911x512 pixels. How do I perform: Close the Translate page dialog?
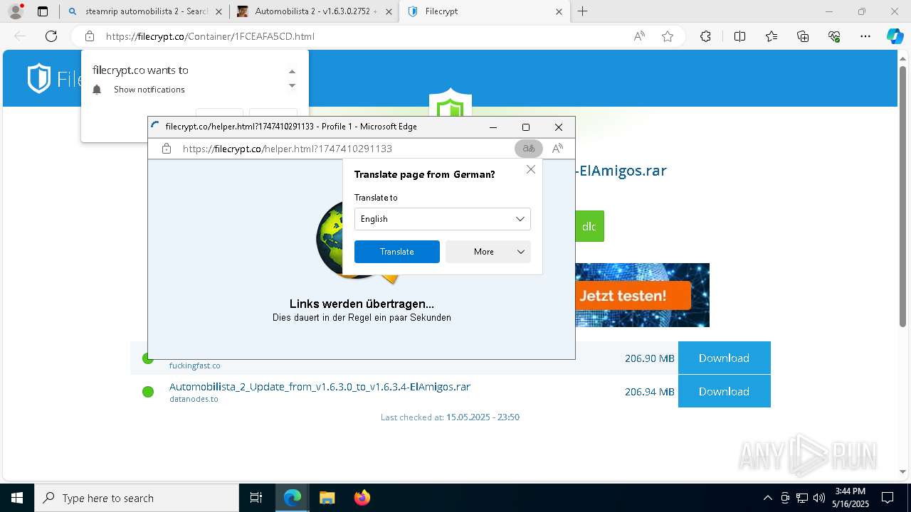pos(531,169)
